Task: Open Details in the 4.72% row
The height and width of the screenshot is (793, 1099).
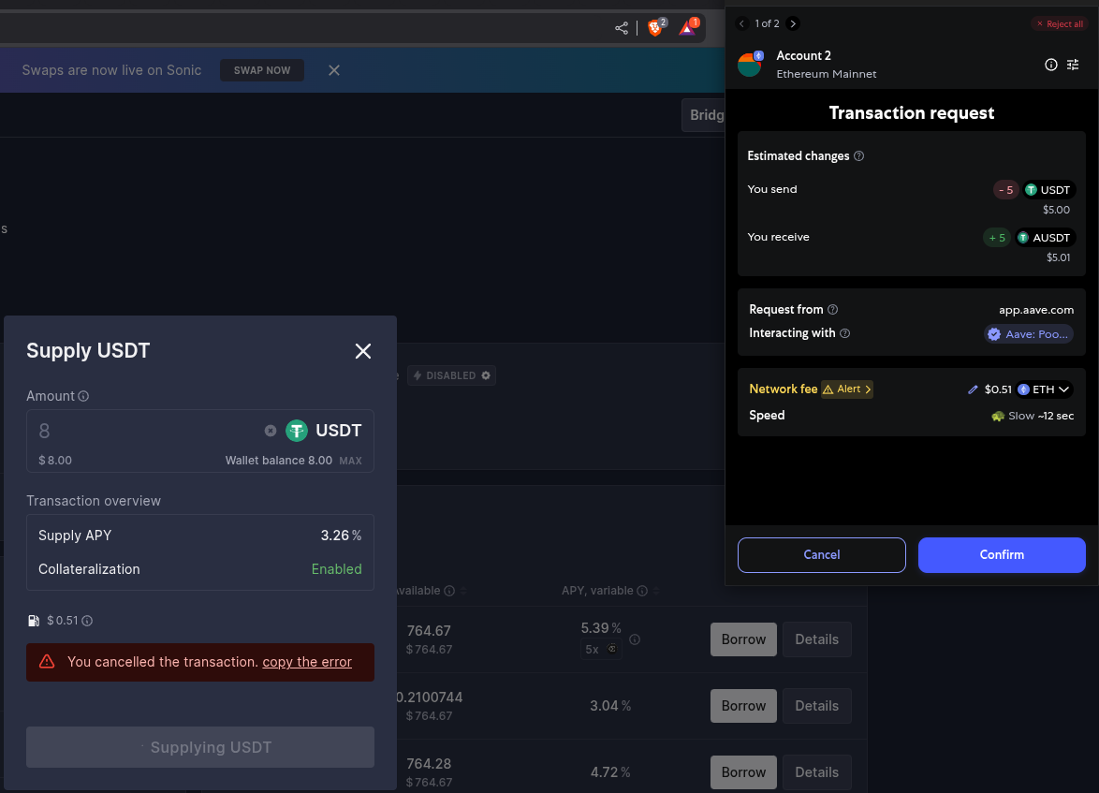Action: [x=816, y=772]
